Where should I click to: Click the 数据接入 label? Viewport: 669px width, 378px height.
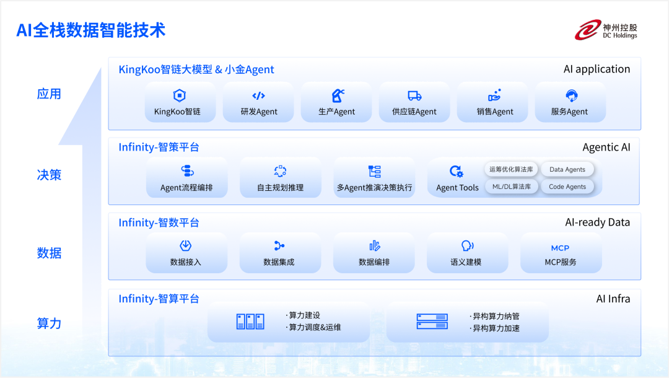(186, 262)
